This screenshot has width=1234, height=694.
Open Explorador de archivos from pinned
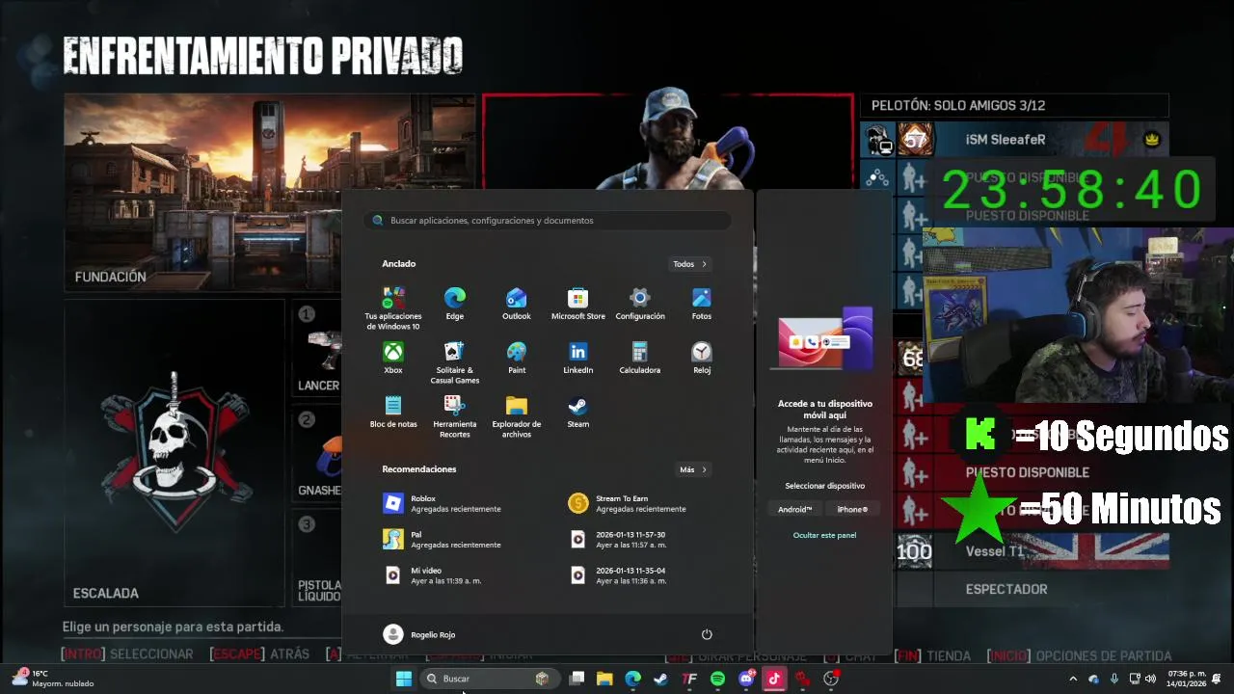[517, 416]
